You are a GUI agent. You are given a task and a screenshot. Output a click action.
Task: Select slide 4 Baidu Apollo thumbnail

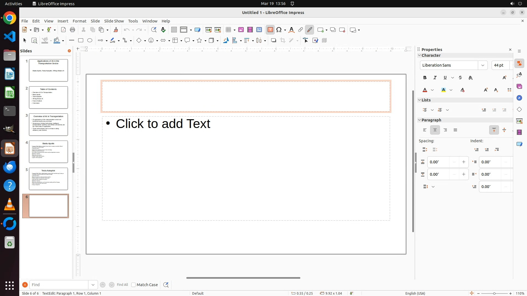48,152
